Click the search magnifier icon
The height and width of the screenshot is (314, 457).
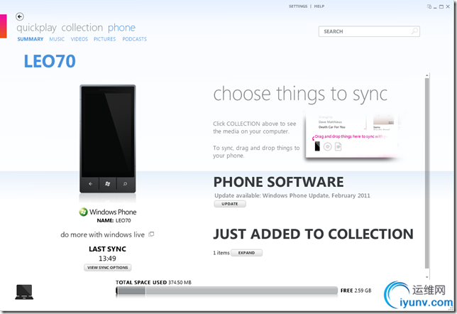(x=414, y=31)
